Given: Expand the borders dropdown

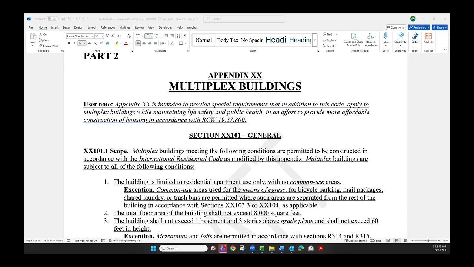Looking at the screenshot, I should [184, 43].
